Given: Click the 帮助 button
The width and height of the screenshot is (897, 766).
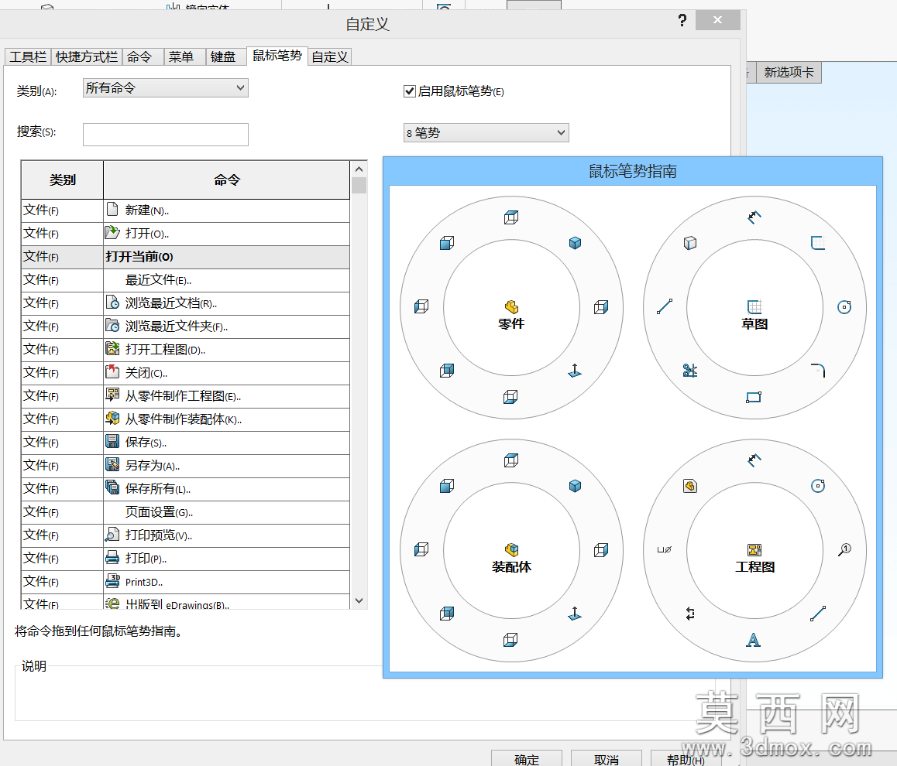Looking at the screenshot, I should pyautogui.click(x=686, y=758).
